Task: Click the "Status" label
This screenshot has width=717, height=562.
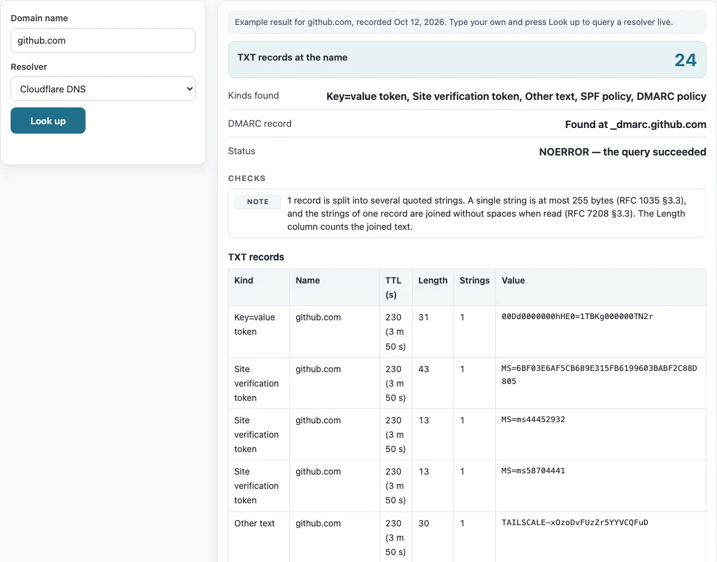Action: tap(242, 151)
